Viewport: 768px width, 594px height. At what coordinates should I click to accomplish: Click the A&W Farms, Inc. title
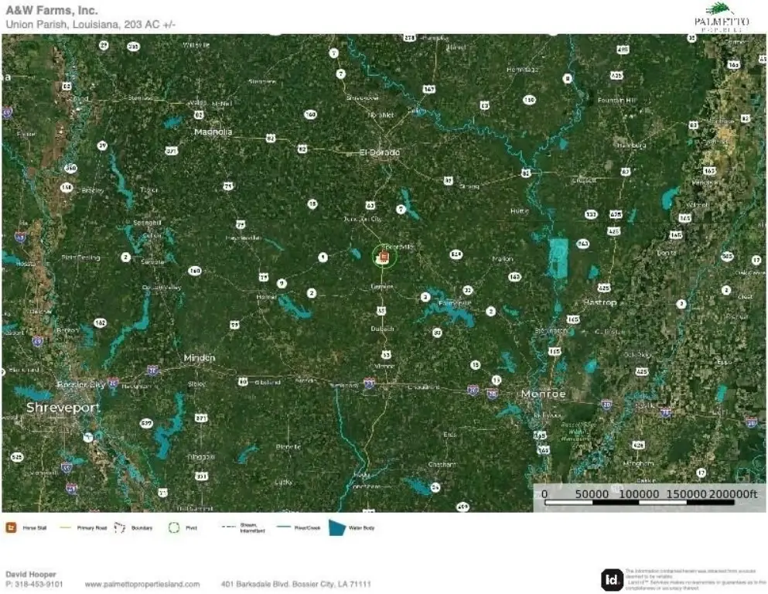click(53, 11)
